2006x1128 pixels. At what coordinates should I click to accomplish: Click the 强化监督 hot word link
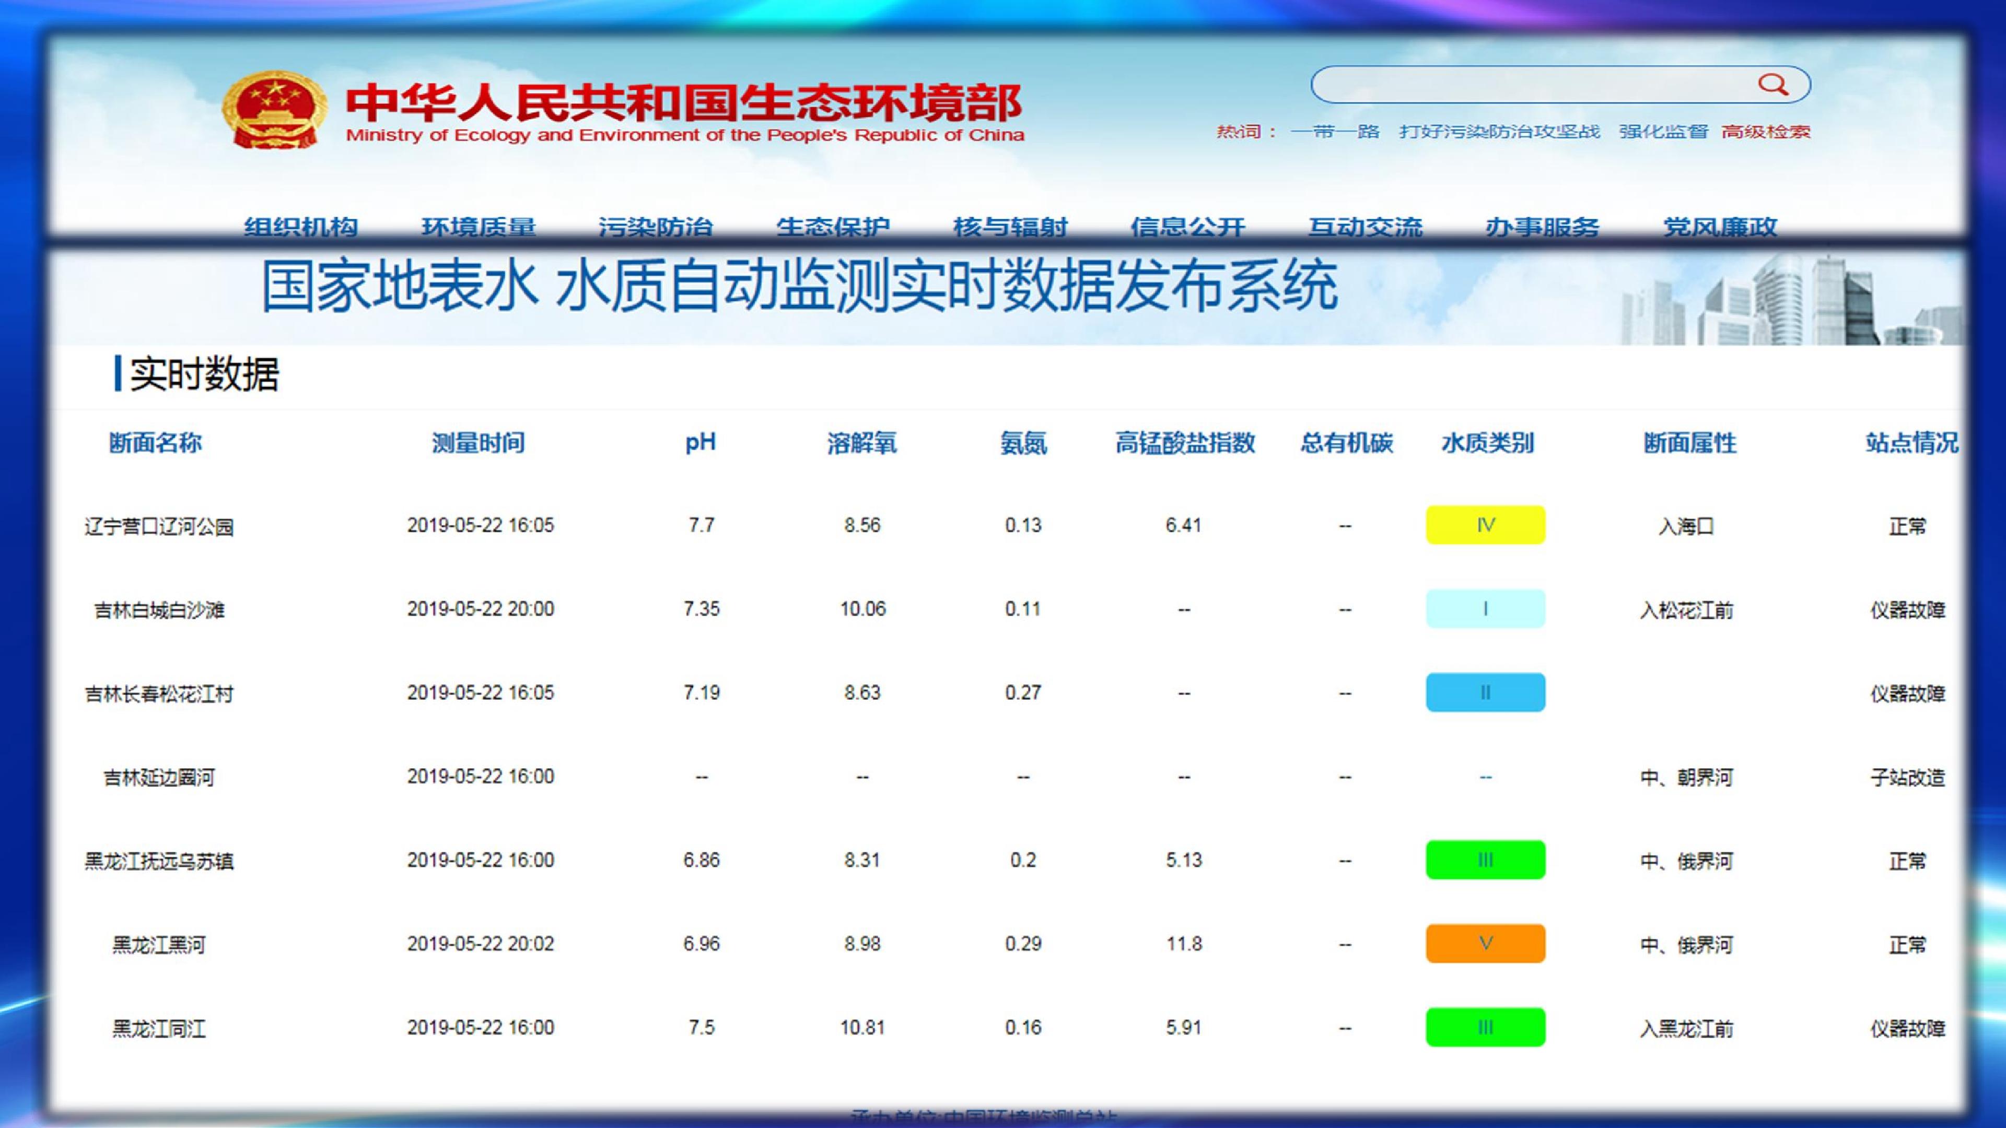1663,132
